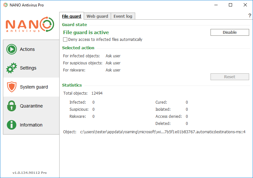Open the Settings sidebar section
Screen dimensions: 253x178
(x=31, y=68)
